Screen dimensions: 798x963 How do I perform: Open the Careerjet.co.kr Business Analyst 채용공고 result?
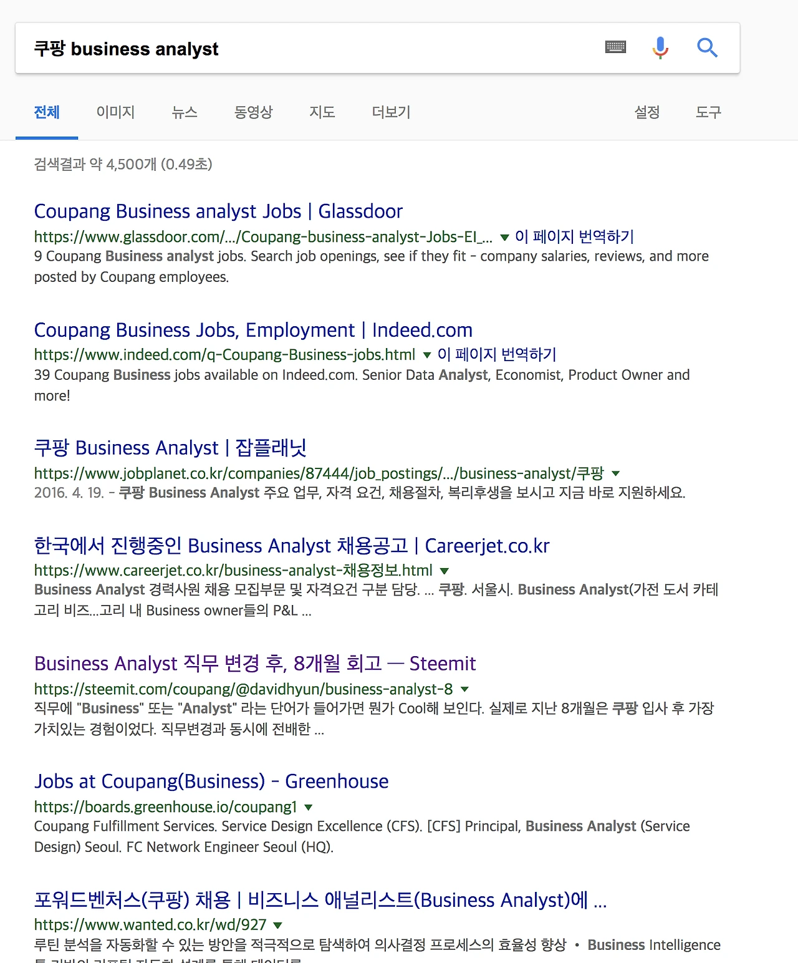point(292,546)
